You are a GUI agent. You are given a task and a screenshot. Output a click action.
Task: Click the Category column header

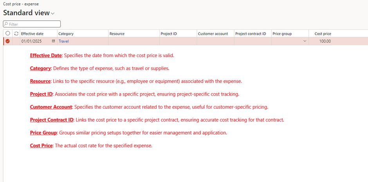click(66, 34)
